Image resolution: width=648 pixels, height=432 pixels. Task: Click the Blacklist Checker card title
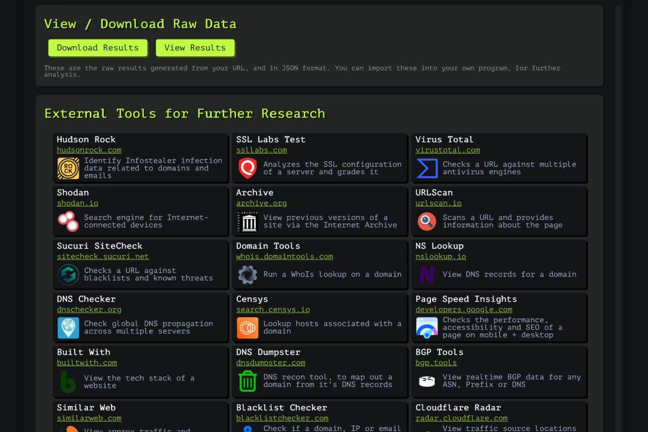coord(281,408)
